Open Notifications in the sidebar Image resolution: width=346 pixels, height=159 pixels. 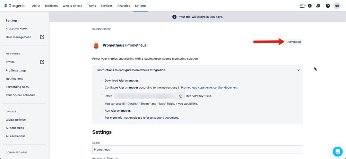(x=14, y=79)
